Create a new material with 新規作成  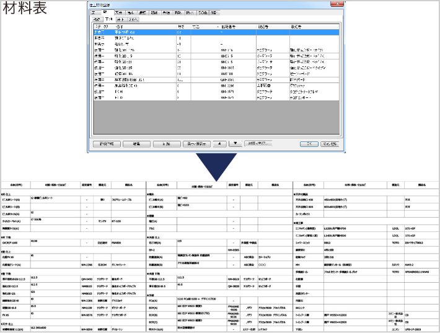click(107, 144)
